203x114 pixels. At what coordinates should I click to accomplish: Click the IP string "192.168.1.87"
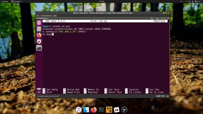67,32
